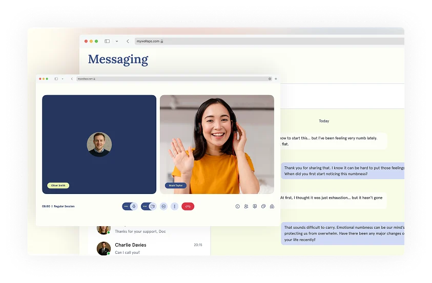Screen dimensions: 432x283
Task: Open Charlie Davies conversation
Action: click(x=149, y=248)
